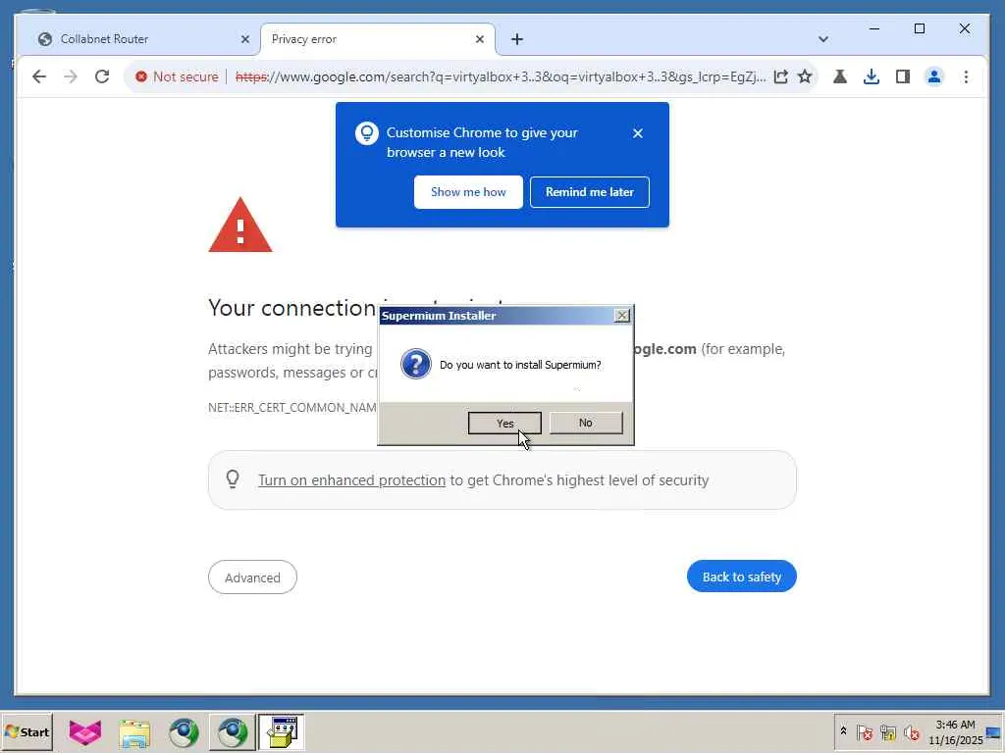
Task: Click the share page icon in address bar
Action: coord(780,76)
